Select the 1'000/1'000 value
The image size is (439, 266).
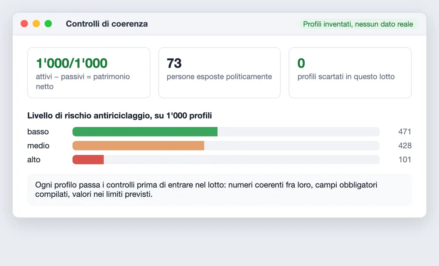click(x=72, y=63)
